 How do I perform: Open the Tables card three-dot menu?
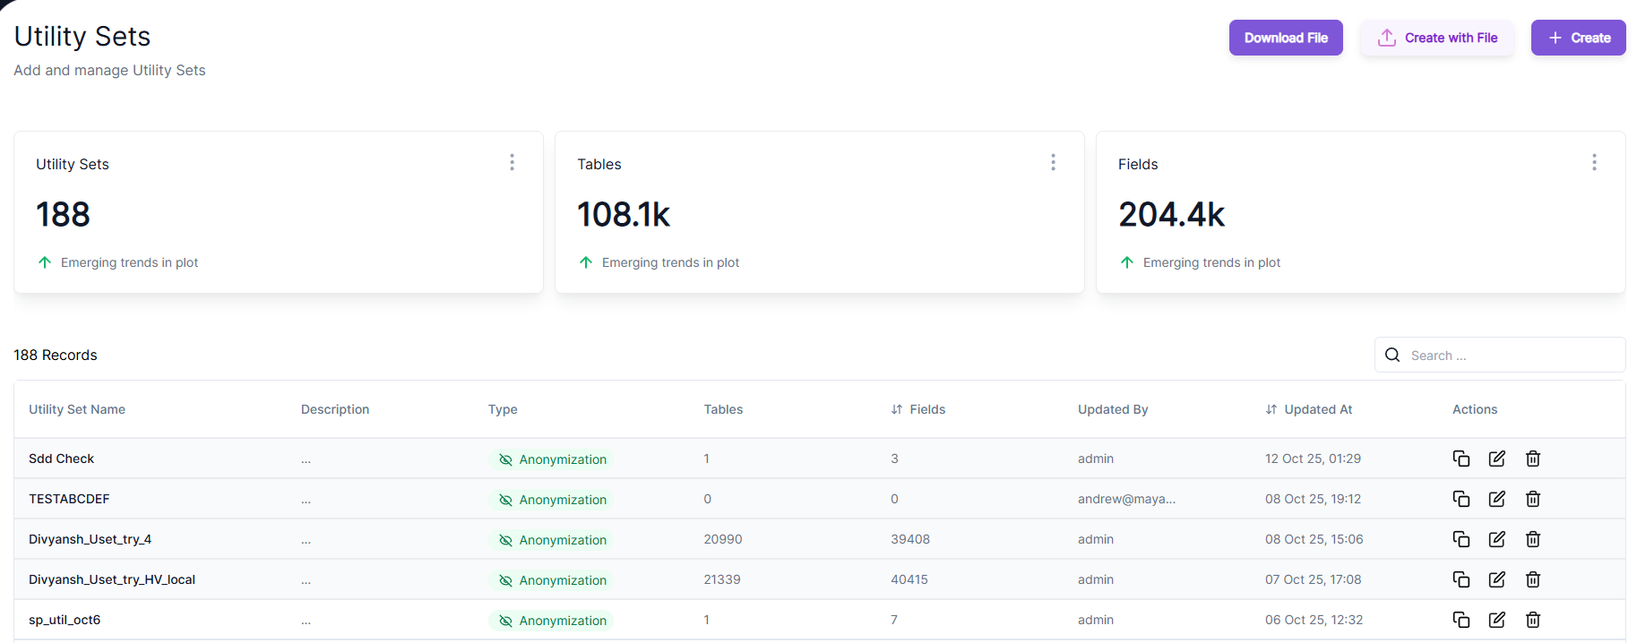tap(1053, 162)
